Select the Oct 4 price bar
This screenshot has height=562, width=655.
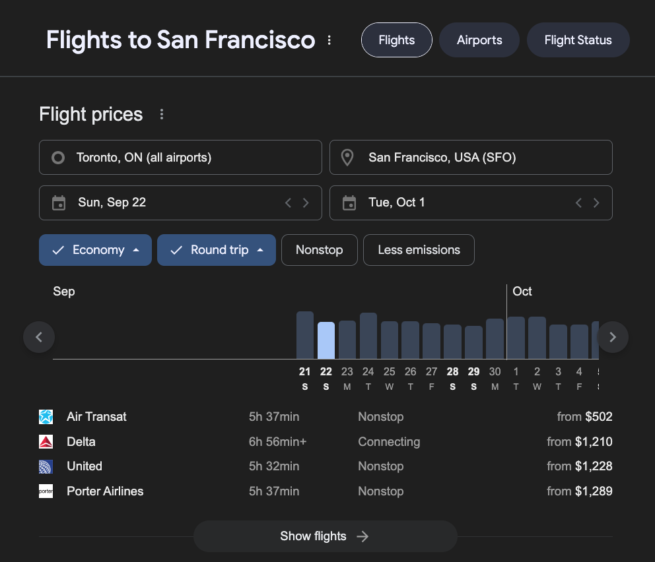[x=579, y=342]
